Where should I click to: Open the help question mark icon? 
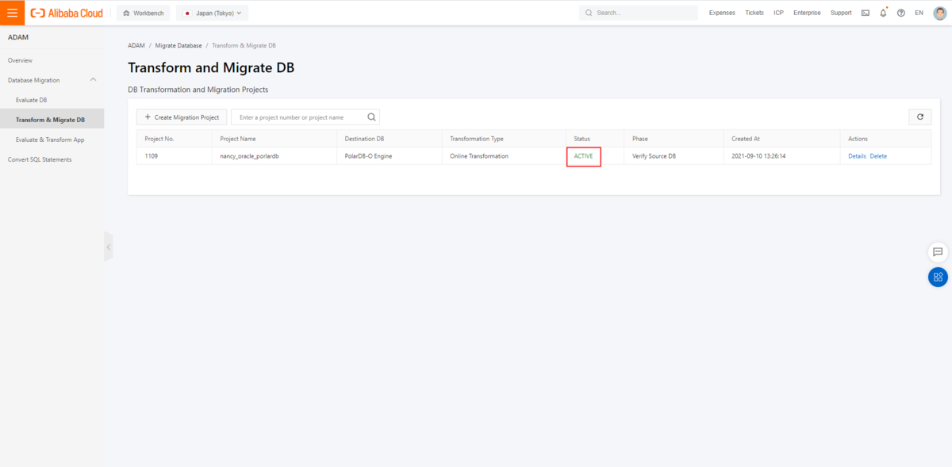pos(901,13)
